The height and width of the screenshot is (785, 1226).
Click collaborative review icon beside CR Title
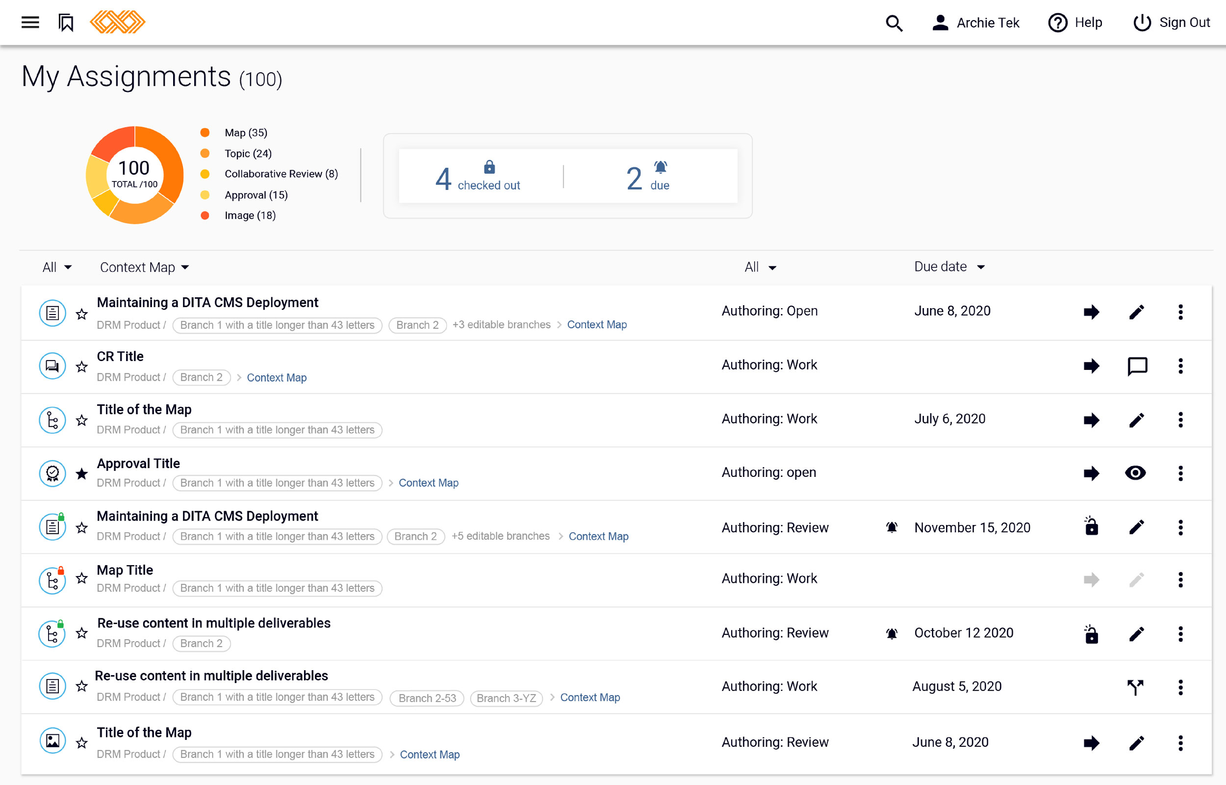(x=52, y=366)
